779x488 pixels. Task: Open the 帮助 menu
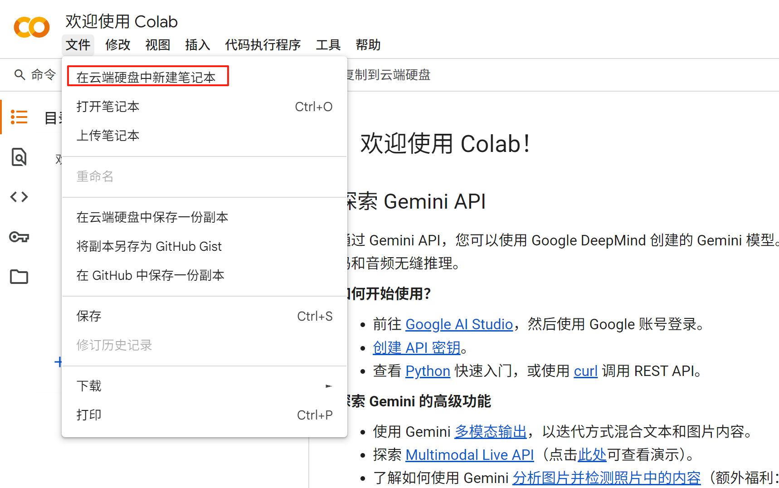368,44
